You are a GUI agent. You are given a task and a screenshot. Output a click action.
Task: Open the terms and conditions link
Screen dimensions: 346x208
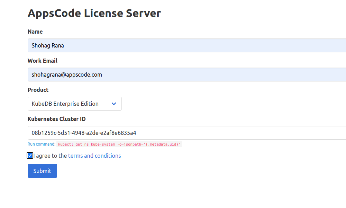tap(94, 156)
